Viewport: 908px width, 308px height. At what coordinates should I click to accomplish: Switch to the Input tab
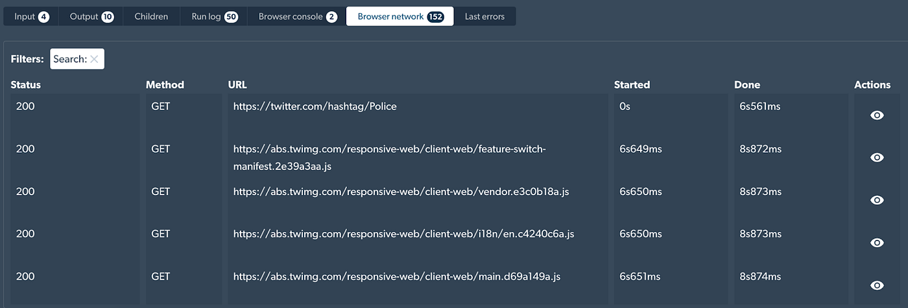click(31, 17)
